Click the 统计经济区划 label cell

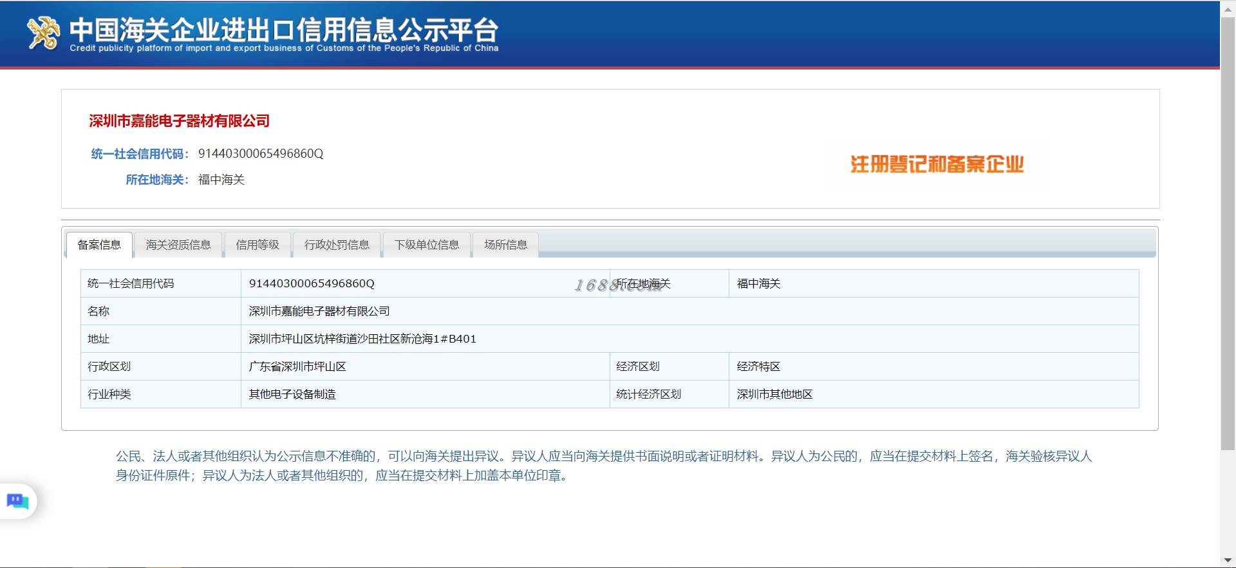click(x=669, y=394)
